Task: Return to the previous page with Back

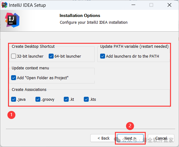Action: click(104, 138)
